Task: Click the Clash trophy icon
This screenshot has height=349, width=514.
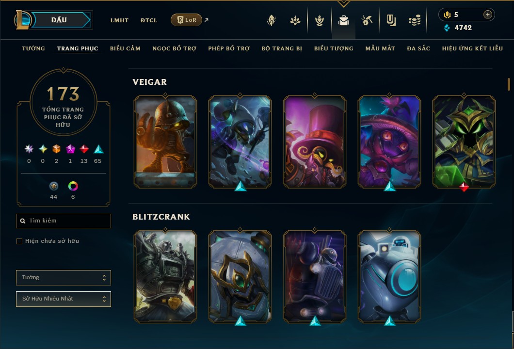Action: click(319, 21)
